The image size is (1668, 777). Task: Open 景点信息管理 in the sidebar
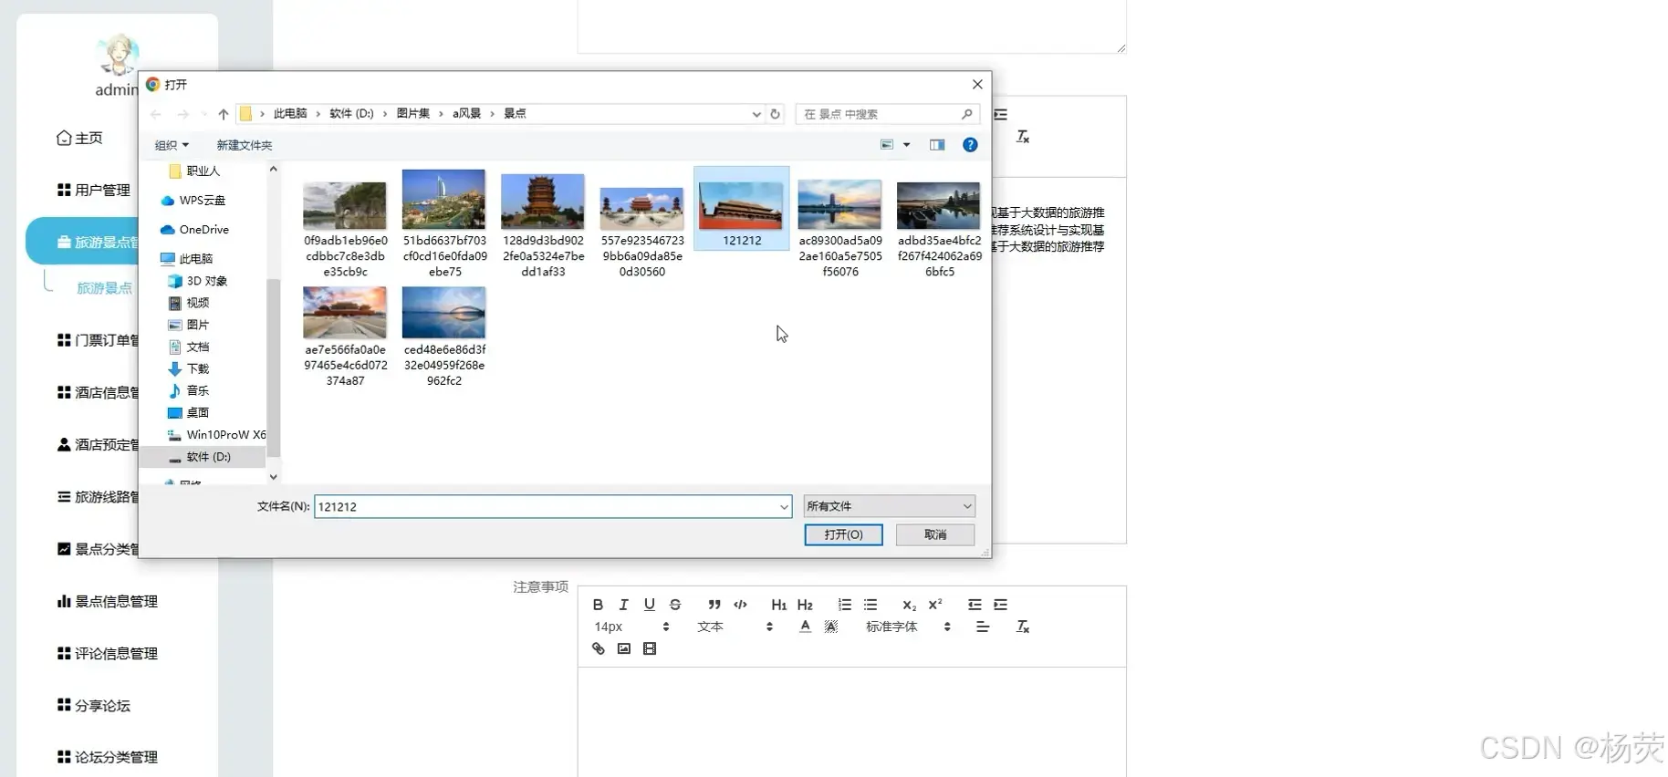[108, 601]
